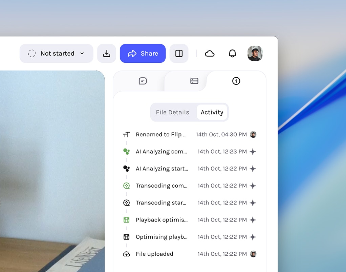The width and height of the screenshot is (346, 272).
Task: Click the '14th Oct, 12:23 PM' timestamp
Action: pyautogui.click(x=222, y=152)
